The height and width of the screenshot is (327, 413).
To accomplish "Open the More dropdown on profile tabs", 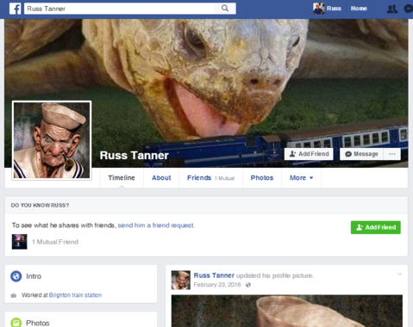I will 302,178.
